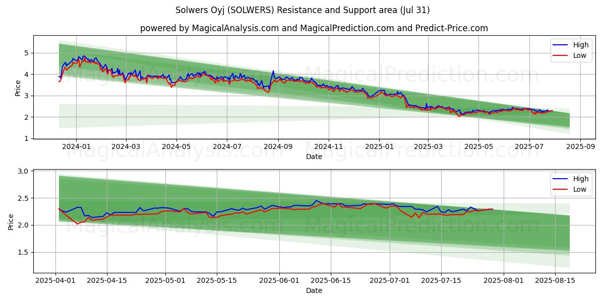Click the '2024-09' x-axis label on the top chart

coord(278,147)
